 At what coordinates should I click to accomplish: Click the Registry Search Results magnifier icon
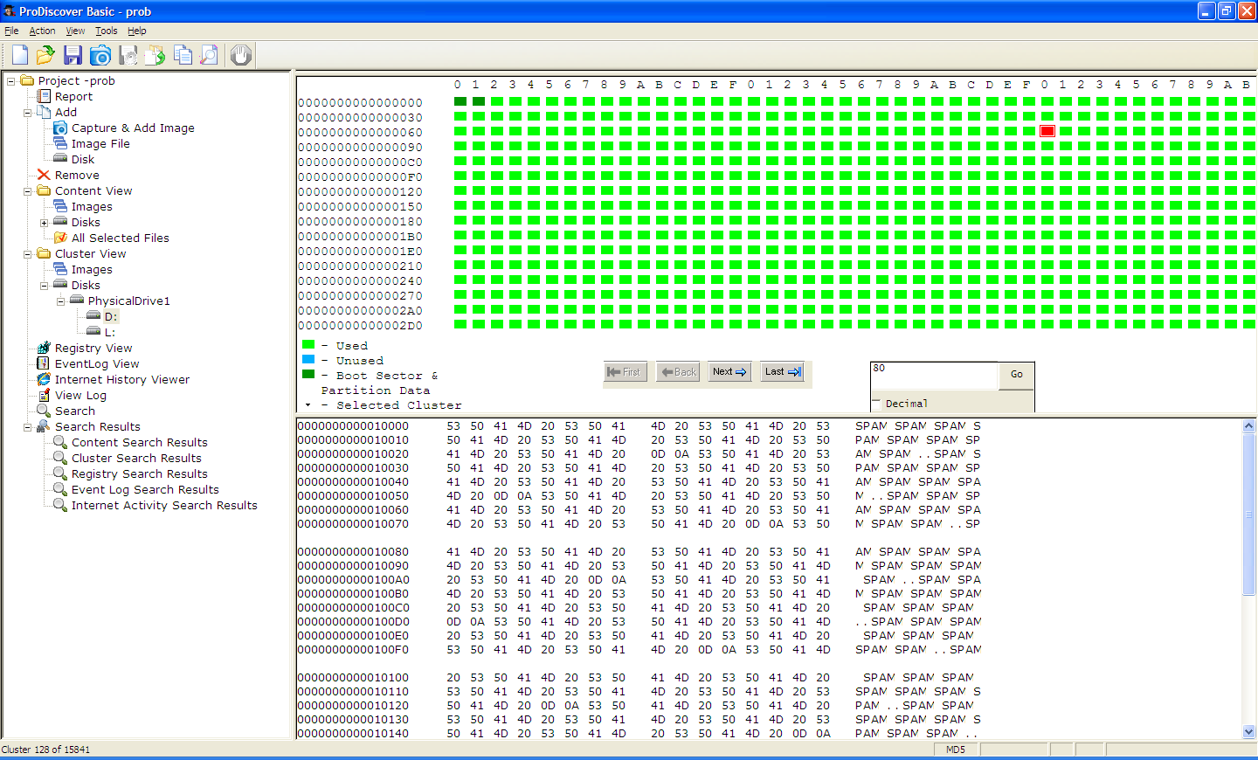(x=60, y=473)
